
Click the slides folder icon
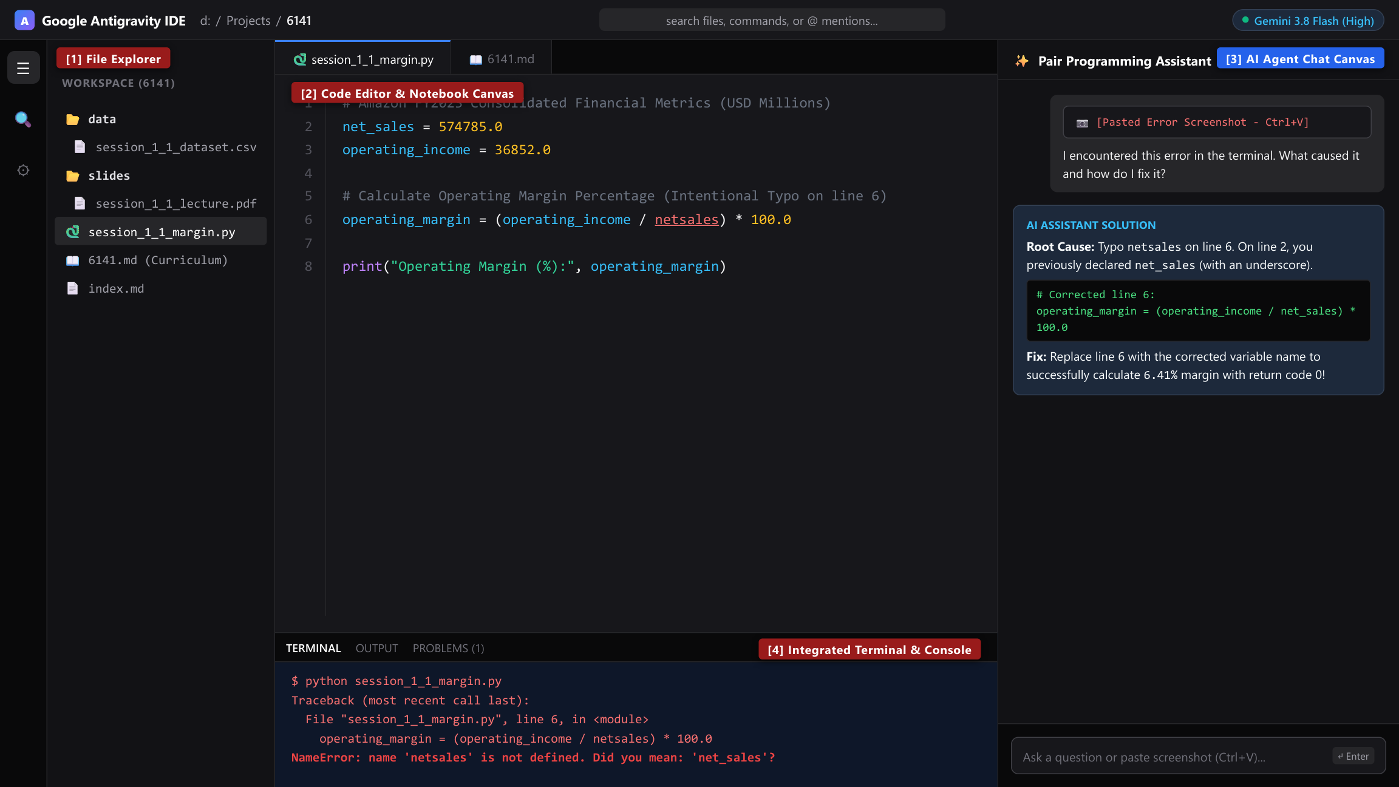click(73, 175)
